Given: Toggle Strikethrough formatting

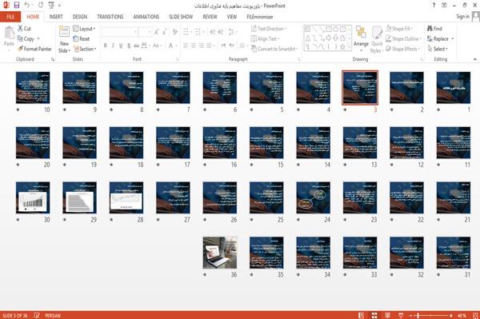Looking at the screenshot, I should click(137, 46).
